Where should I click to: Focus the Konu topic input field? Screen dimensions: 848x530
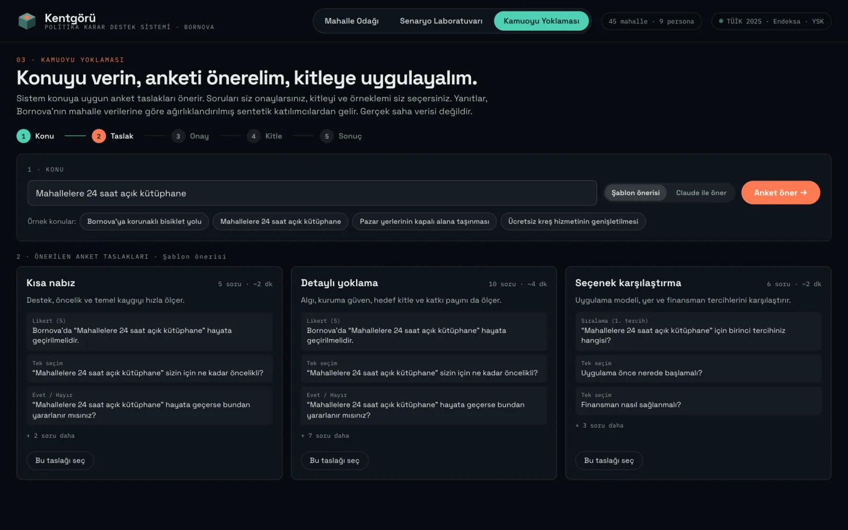click(312, 193)
